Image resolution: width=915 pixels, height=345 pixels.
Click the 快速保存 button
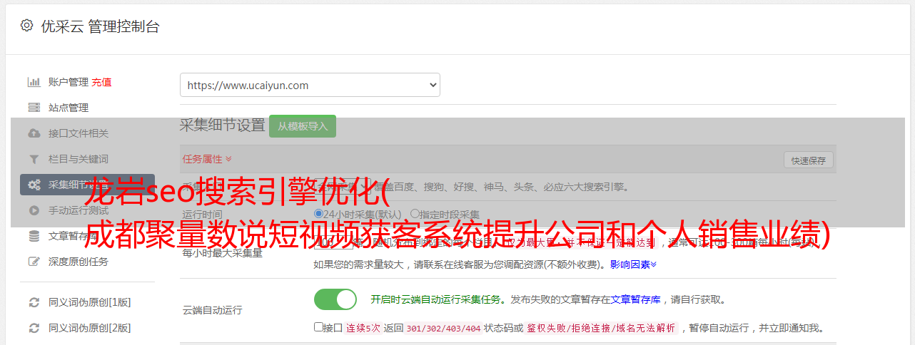click(809, 160)
